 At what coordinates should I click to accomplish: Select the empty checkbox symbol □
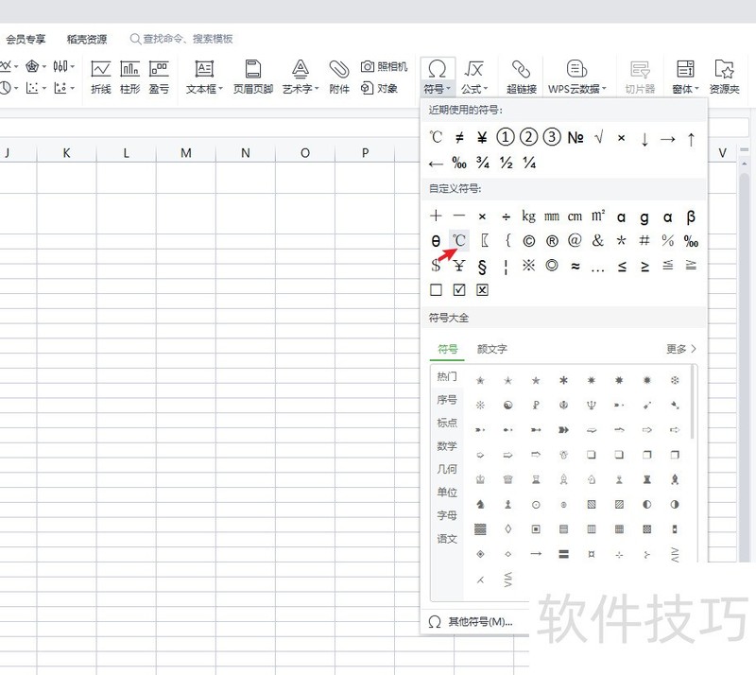[436, 290]
